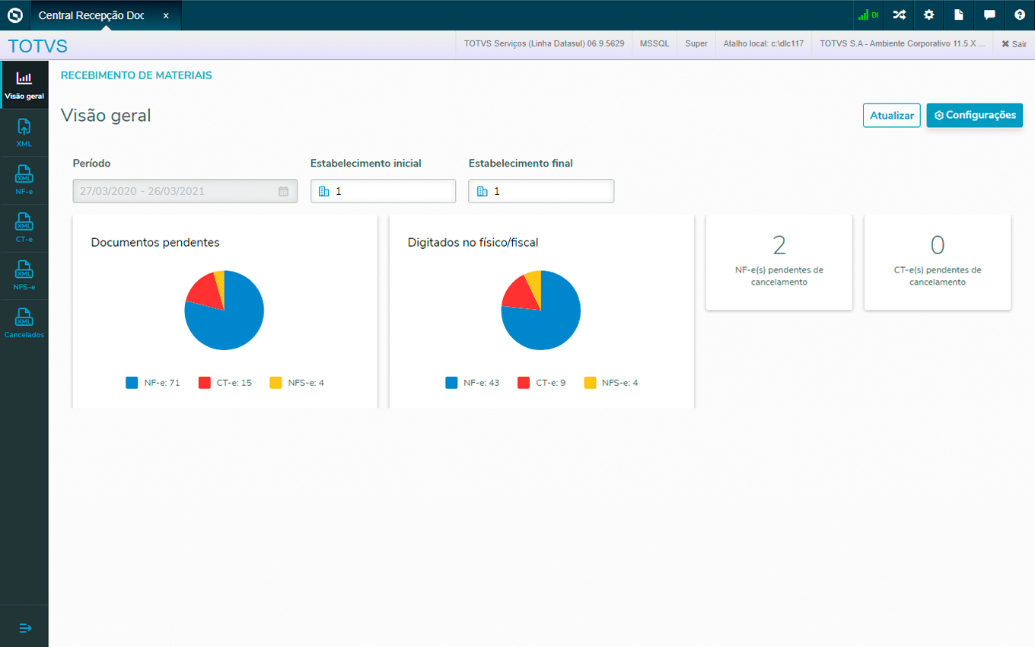
Task: Click the Sair logout link
Action: pyautogui.click(x=1014, y=44)
